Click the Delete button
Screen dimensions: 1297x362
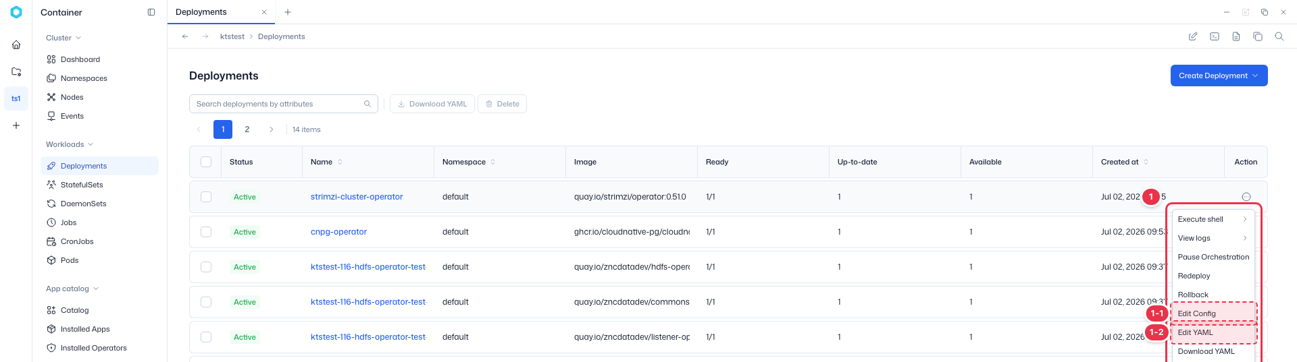tap(503, 104)
